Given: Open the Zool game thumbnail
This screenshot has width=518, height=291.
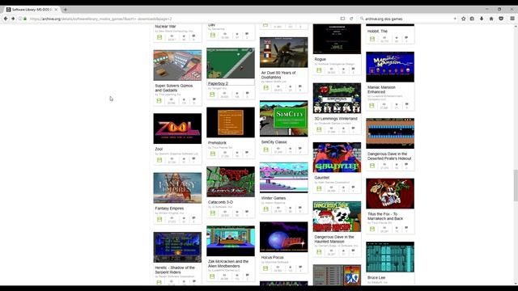Looking at the screenshot, I should (177, 129).
